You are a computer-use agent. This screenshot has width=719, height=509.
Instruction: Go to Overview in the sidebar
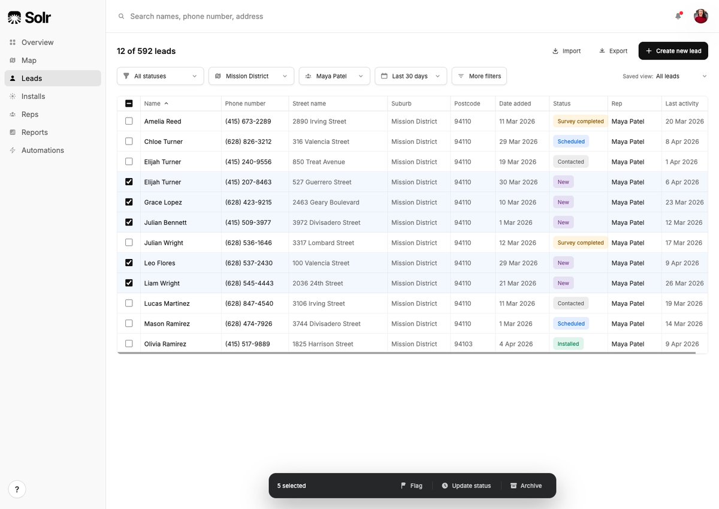tap(53, 43)
